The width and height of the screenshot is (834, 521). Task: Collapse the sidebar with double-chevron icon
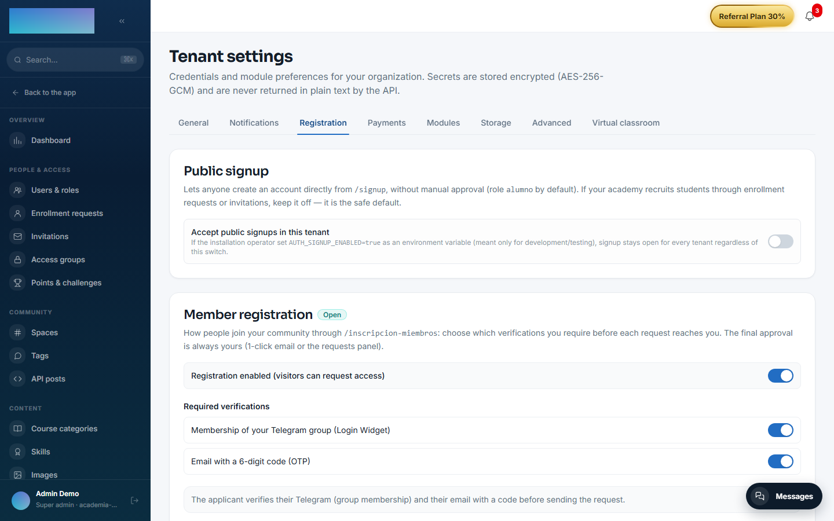pyautogui.click(x=122, y=21)
